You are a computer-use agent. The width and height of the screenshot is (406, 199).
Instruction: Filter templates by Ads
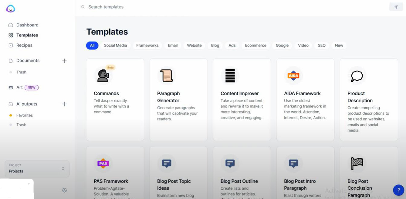(x=232, y=46)
